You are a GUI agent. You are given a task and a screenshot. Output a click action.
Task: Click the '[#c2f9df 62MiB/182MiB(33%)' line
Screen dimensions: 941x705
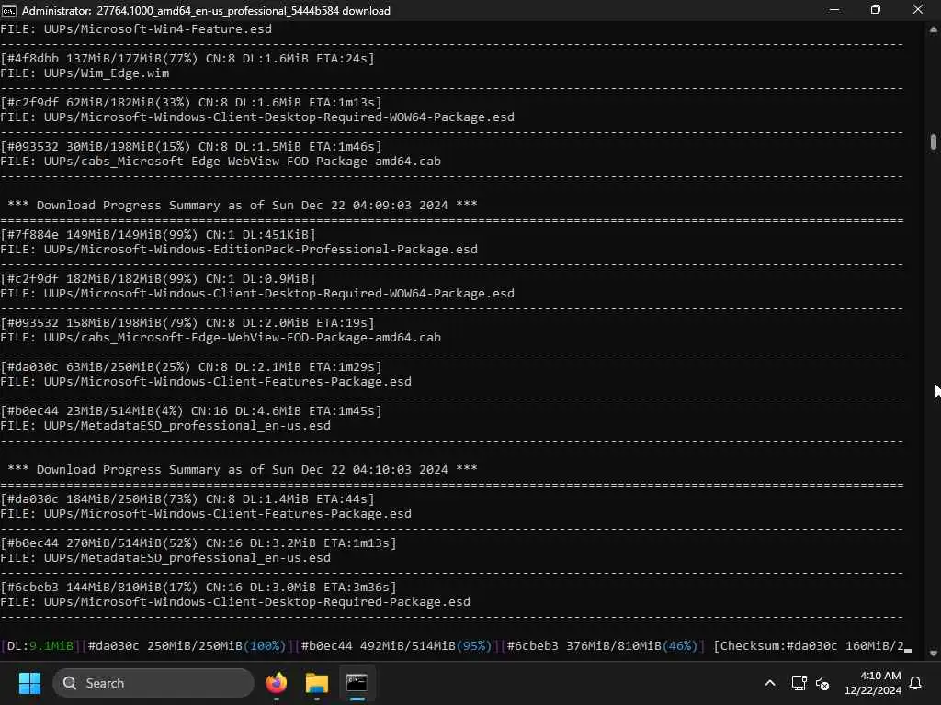[x=191, y=103]
